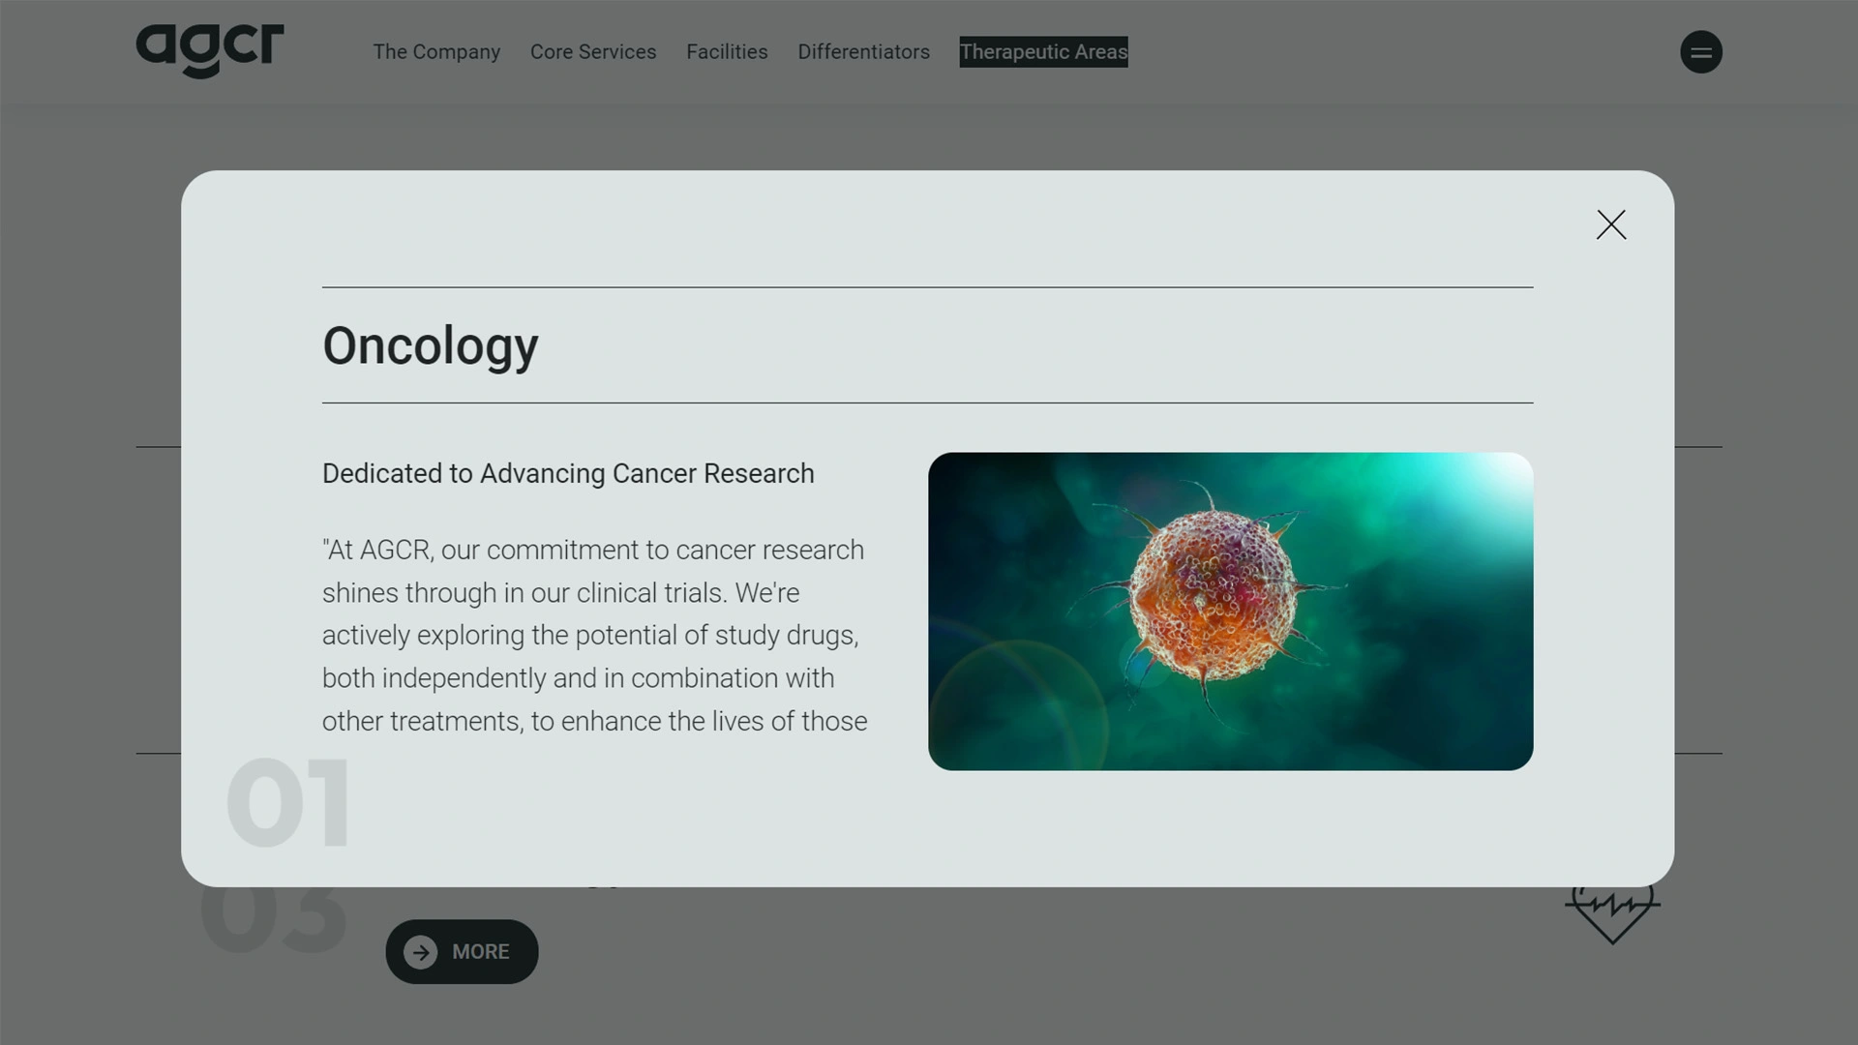Navigate to Core Services
The height and width of the screenshot is (1045, 1858).
click(x=592, y=51)
